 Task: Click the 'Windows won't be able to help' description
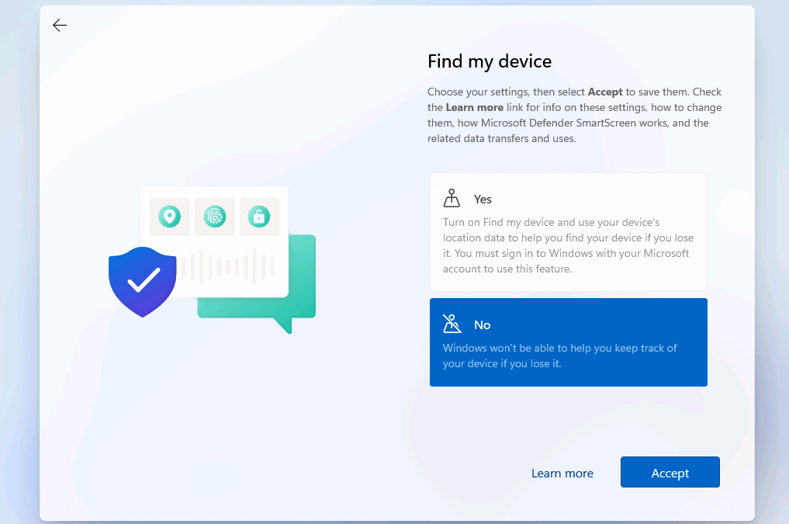[559, 356]
